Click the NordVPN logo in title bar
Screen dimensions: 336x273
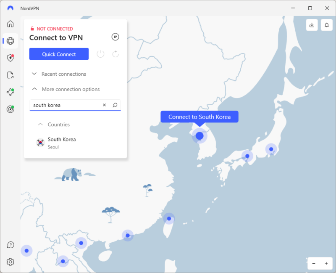[x=10, y=8]
